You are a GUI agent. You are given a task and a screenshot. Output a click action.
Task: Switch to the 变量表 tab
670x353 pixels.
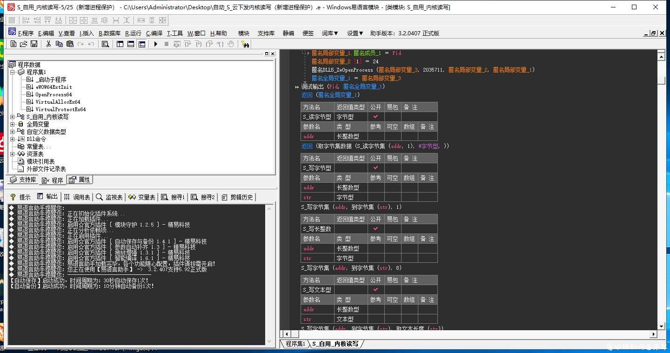pyautogui.click(x=142, y=197)
